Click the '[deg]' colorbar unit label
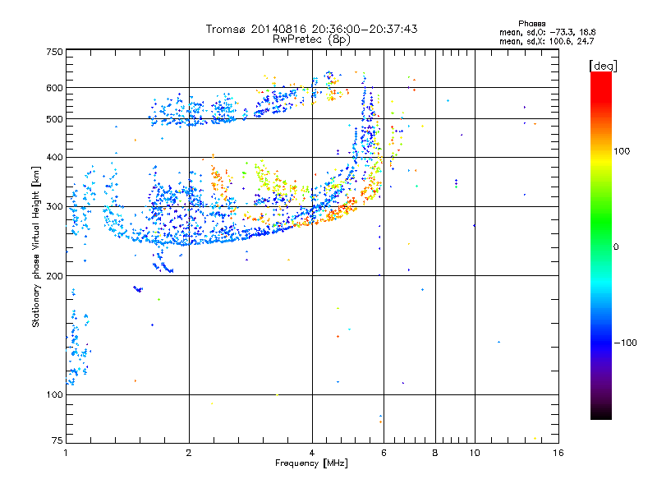This screenshot has width=657, height=493. 603,66
